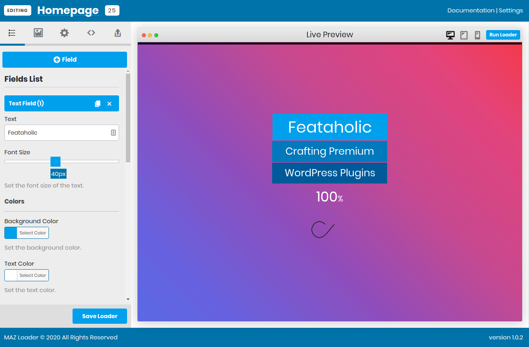Open the export upload tab icon
This screenshot has height=347, width=529.
[x=118, y=33]
